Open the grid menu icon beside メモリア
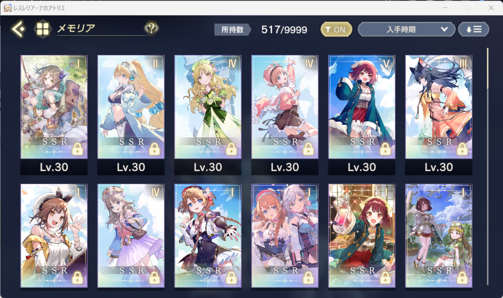This screenshot has width=503, height=298. pyautogui.click(x=42, y=29)
